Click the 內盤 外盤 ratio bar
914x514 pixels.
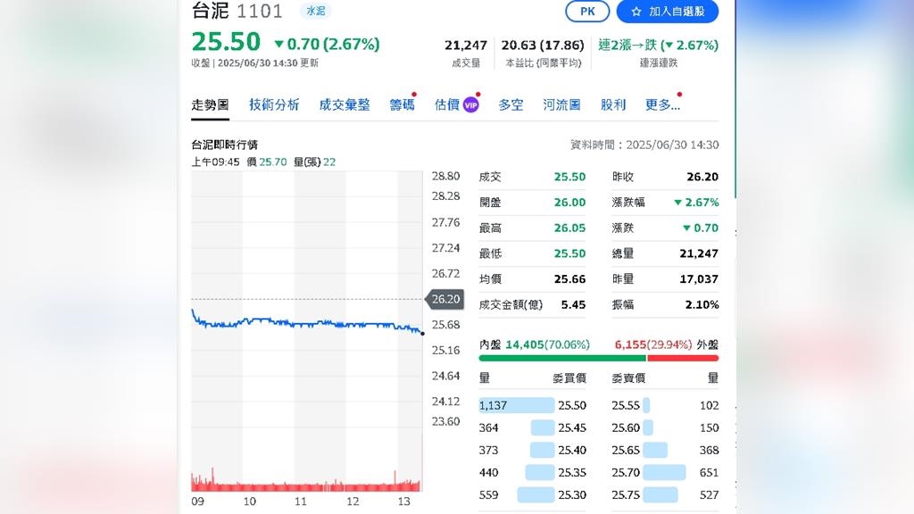(598, 358)
